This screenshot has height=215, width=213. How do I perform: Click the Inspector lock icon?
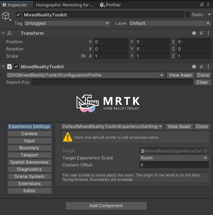(202, 4)
